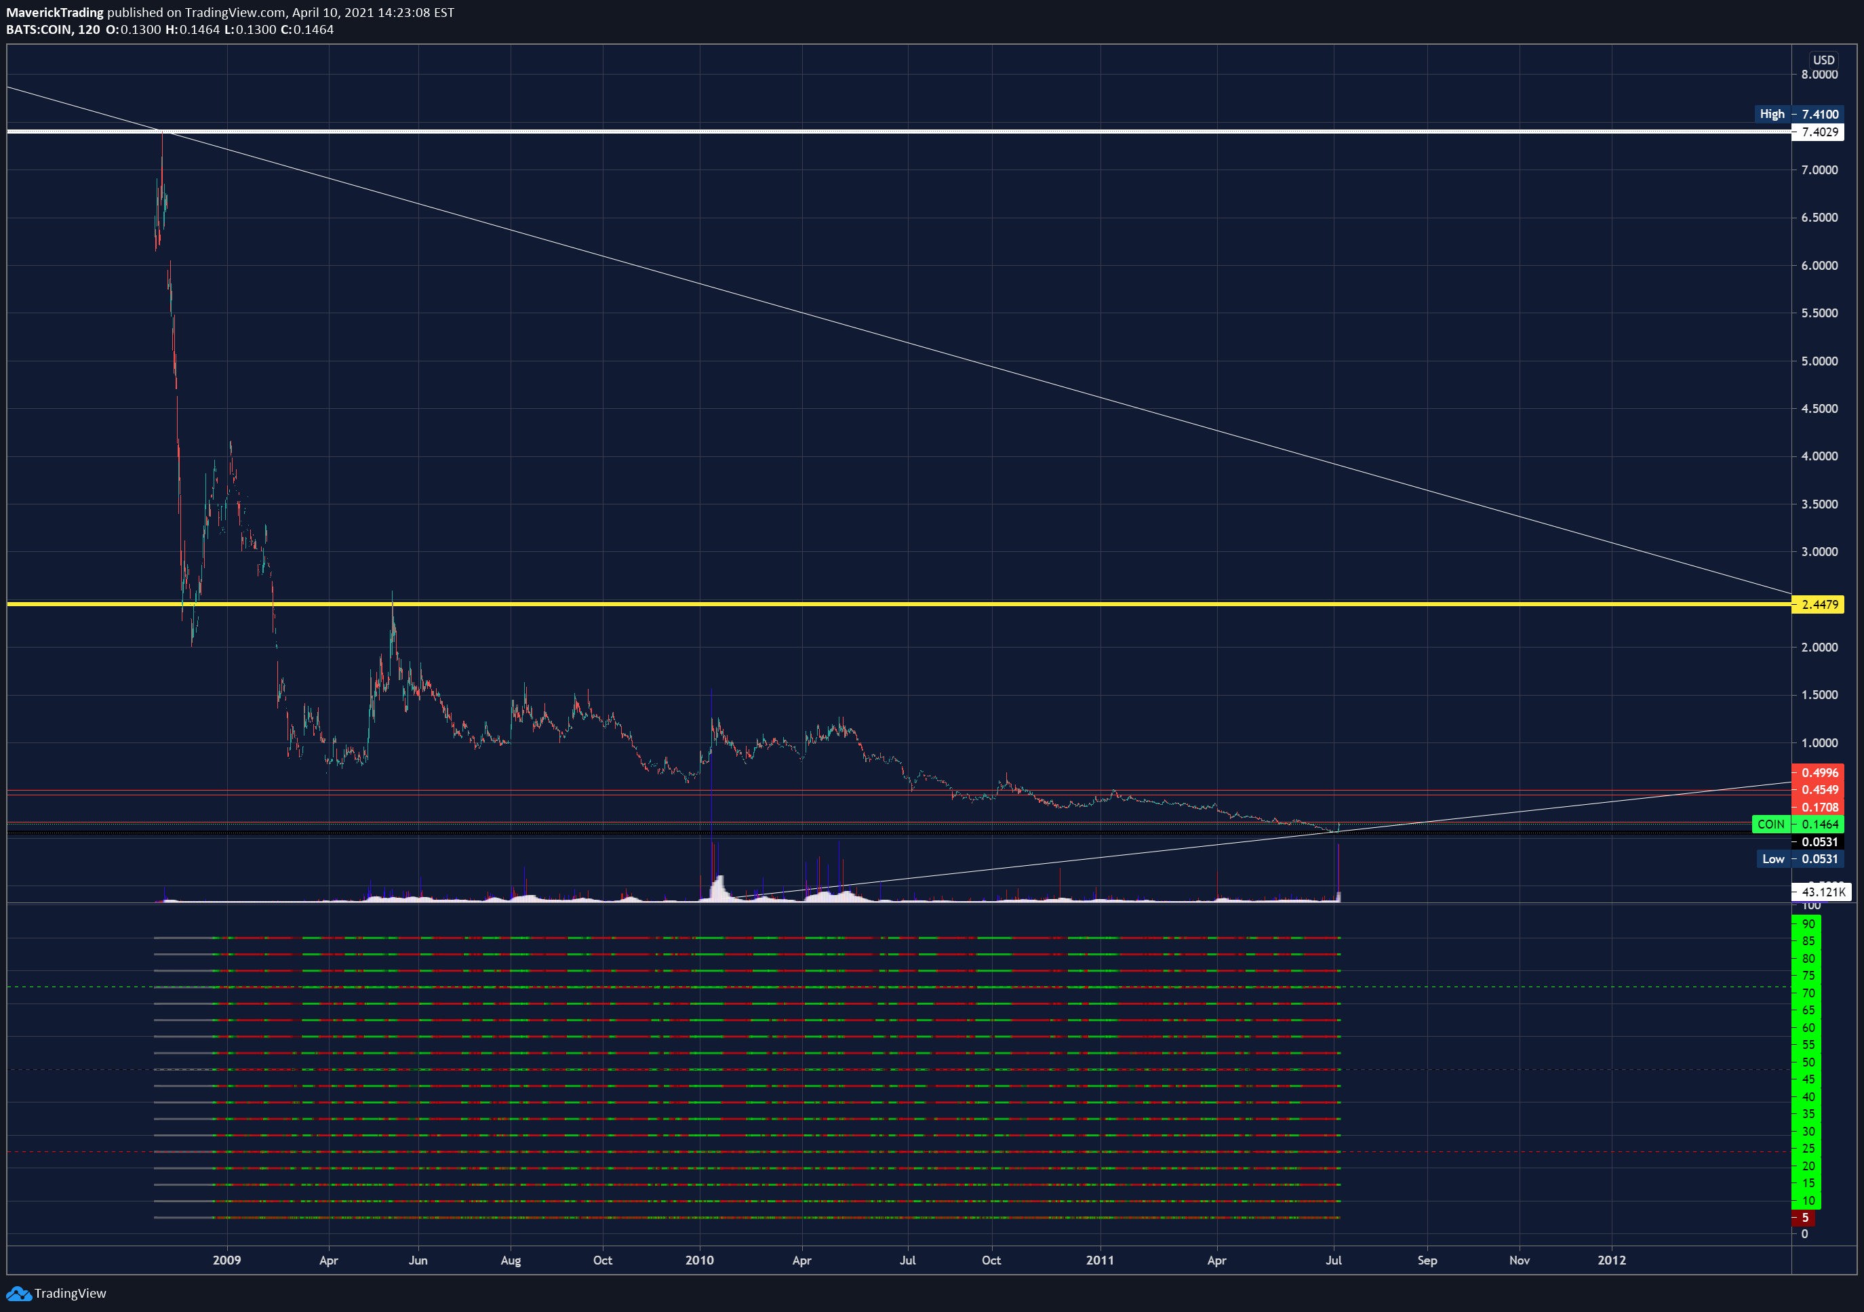Open the USD currency selector
Screen dimensions: 1864x1312
(1823, 60)
